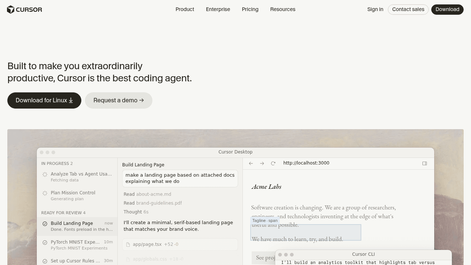Image resolution: width=471 pixels, height=265 pixels.
Task: Click the browser forward arrow in Cursor Desktop
Action: pyautogui.click(x=262, y=163)
